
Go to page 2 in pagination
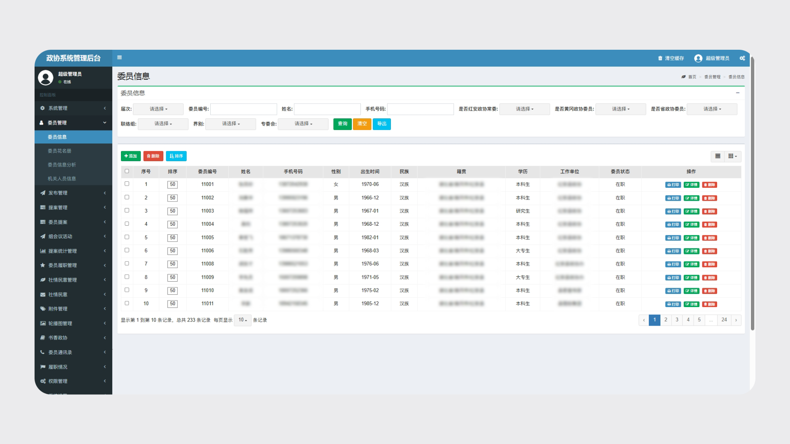coord(666,320)
